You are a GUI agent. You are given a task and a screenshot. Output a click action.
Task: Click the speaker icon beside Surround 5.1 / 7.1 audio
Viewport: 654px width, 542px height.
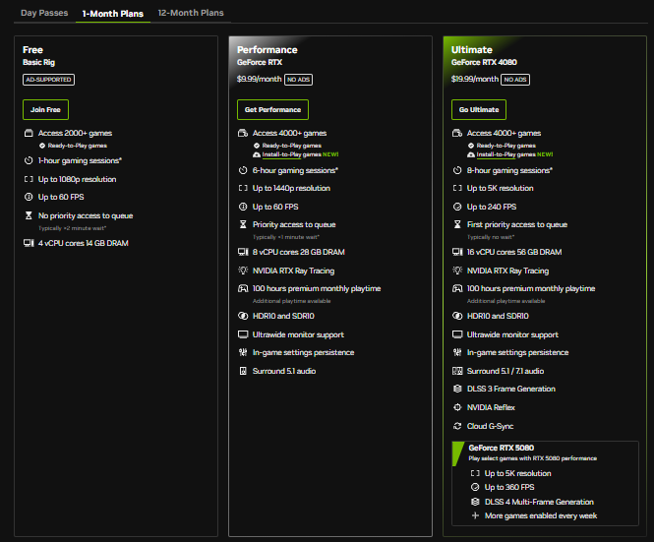coord(457,371)
